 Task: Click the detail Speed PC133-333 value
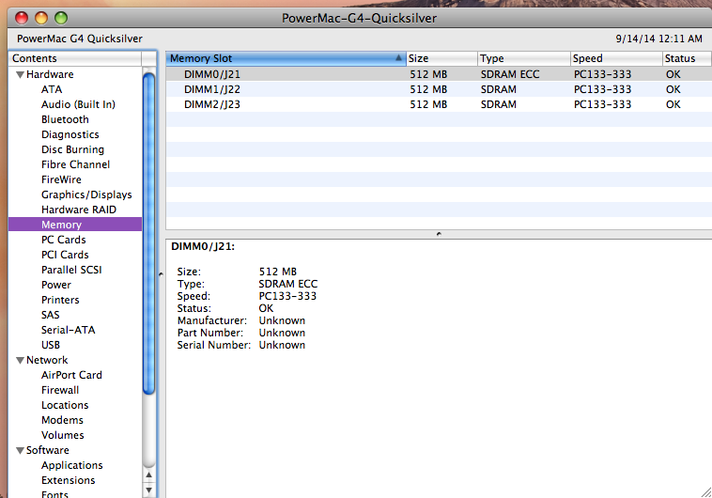coord(287,296)
